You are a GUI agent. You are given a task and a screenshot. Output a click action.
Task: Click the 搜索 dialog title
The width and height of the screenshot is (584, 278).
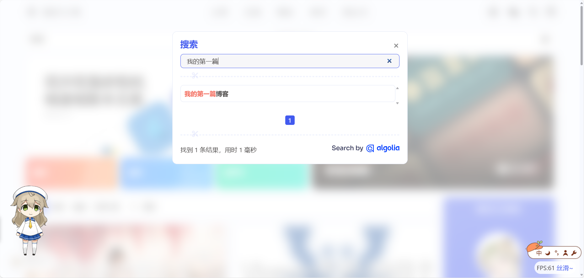point(189,45)
